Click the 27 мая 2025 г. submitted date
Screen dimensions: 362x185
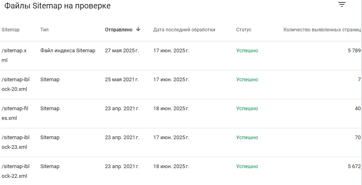(x=122, y=51)
